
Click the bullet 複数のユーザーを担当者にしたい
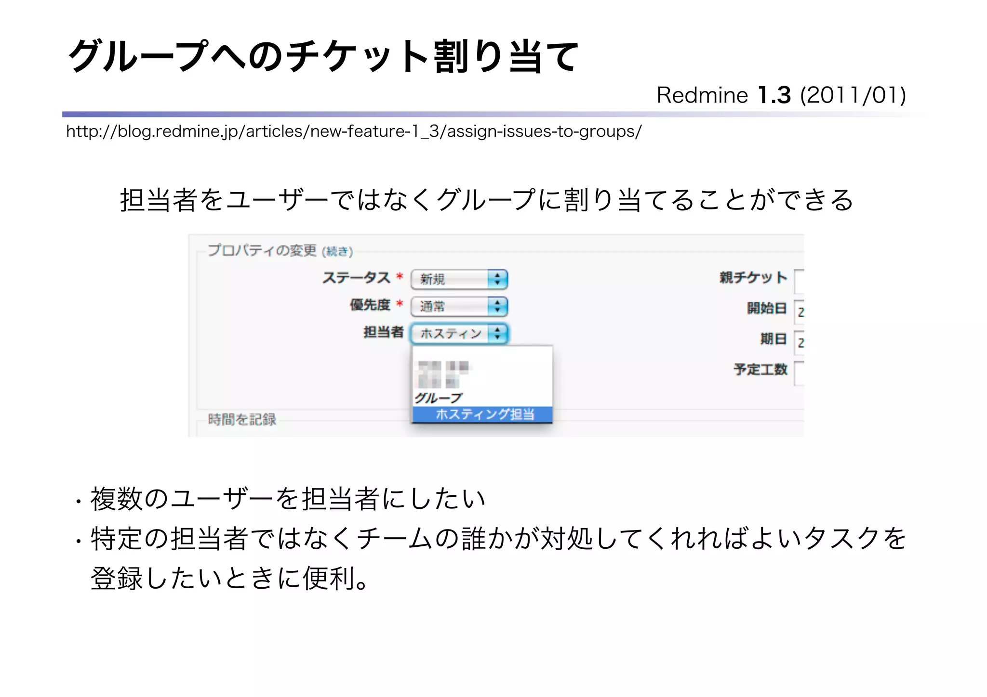[x=288, y=499]
